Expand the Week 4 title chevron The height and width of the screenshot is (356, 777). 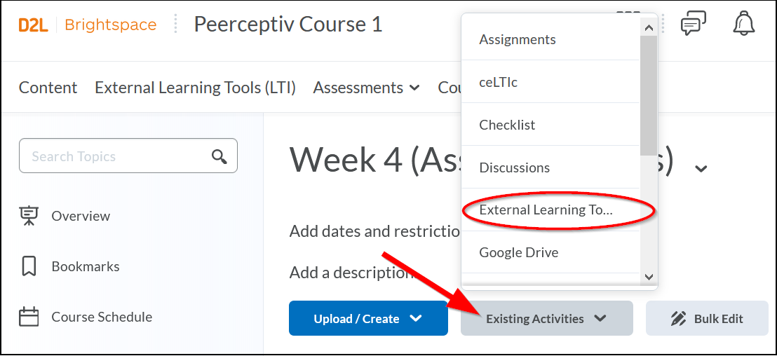pyautogui.click(x=701, y=168)
